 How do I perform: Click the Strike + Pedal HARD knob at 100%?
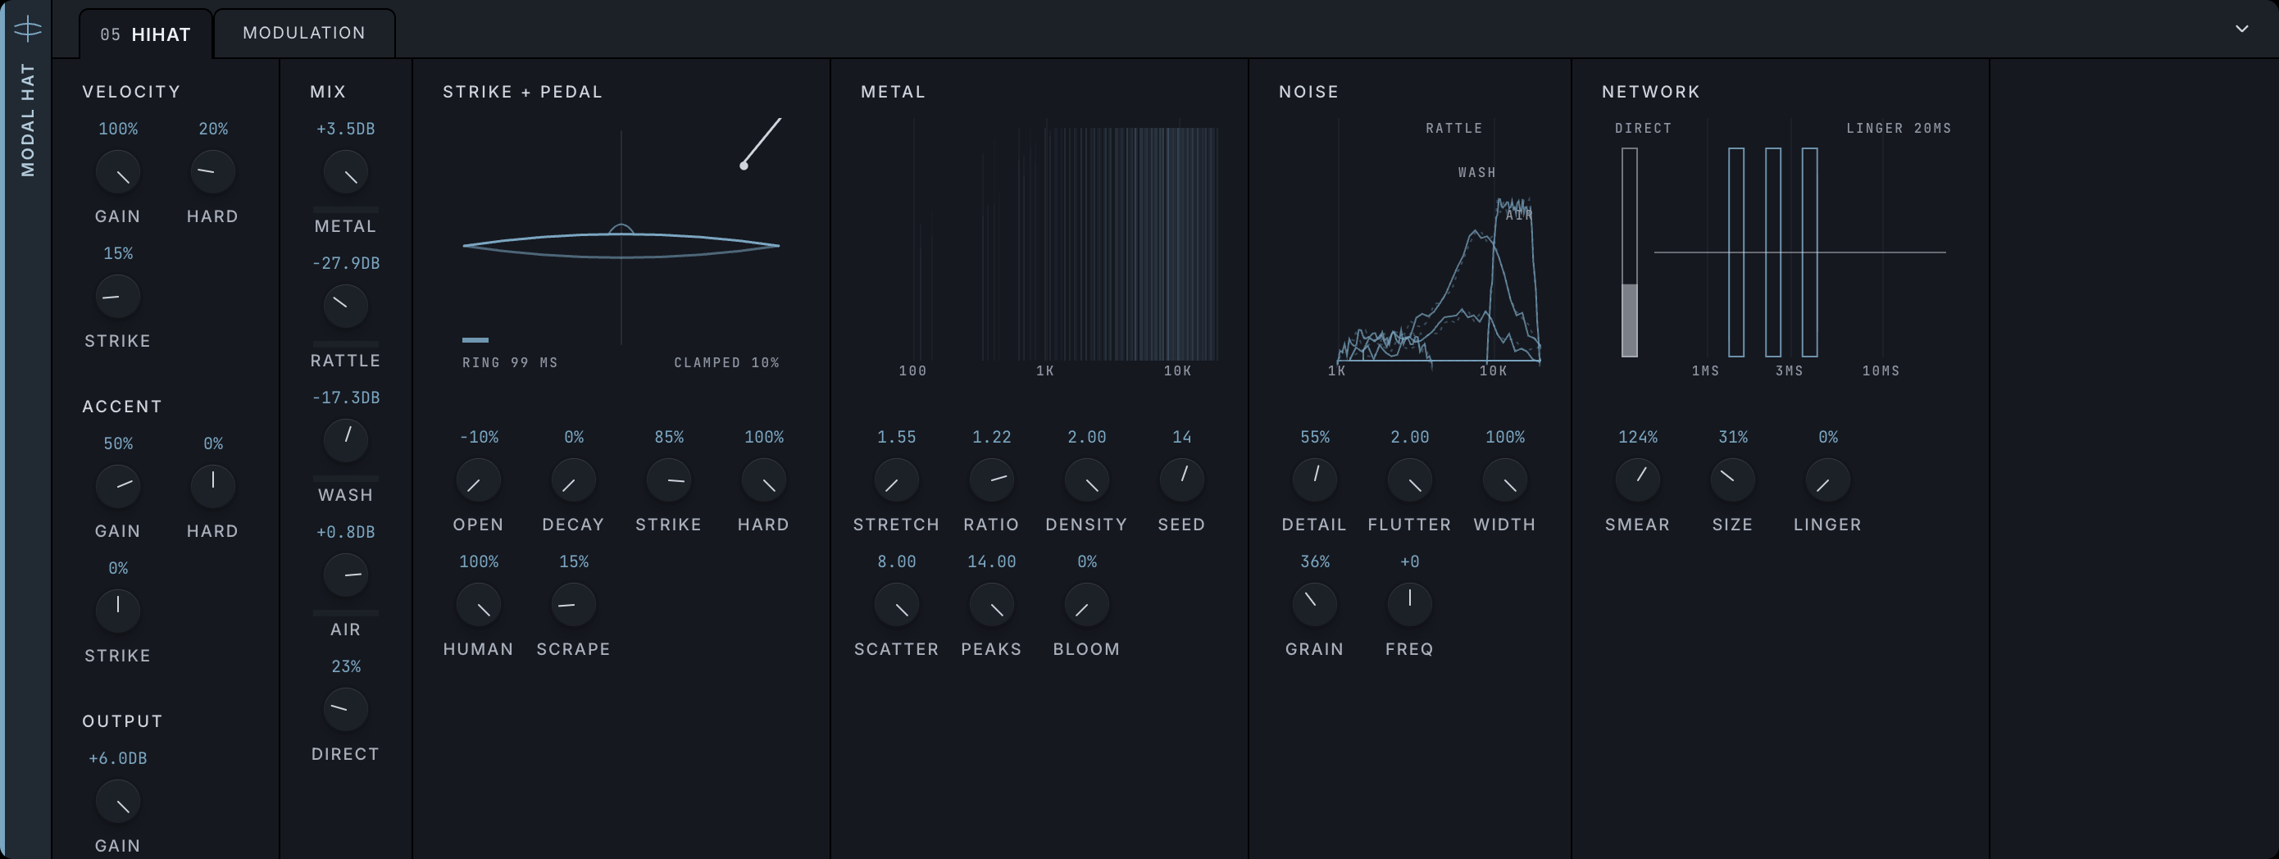point(763,480)
